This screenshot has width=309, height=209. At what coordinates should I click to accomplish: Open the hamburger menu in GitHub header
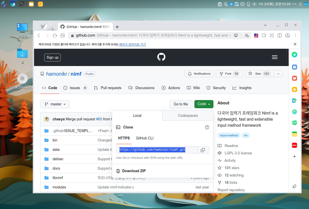[274, 57]
